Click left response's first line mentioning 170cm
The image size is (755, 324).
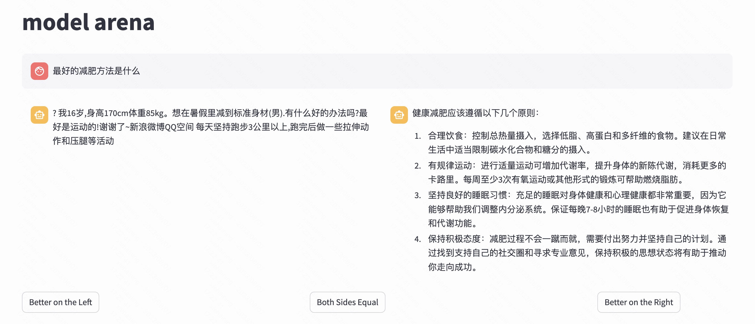click(x=210, y=113)
